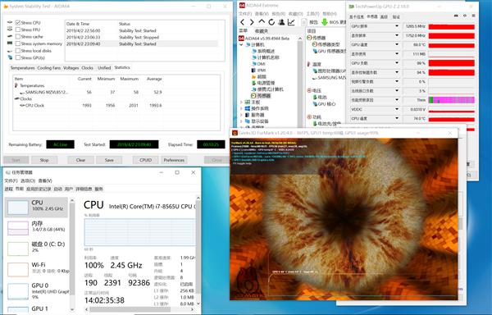Click the pink 性能限制原因 graph in GPU-Z
This screenshot has width=492, height=315.
451,100
